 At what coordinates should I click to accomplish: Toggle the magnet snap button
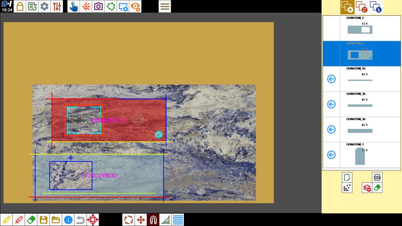click(x=153, y=220)
